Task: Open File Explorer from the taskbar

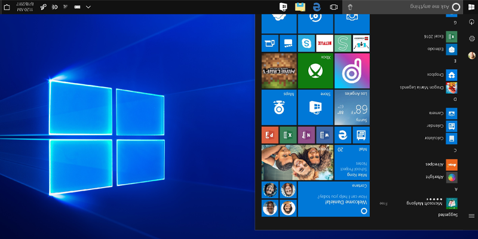Action: pyautogui.click(x=300, y=7)
